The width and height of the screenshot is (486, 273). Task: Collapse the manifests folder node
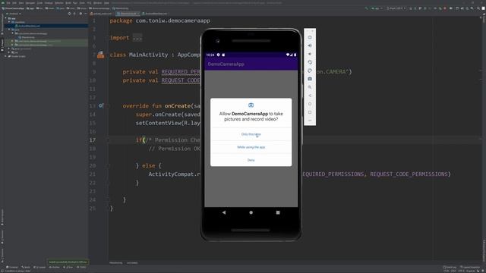[x=9, y=22]
